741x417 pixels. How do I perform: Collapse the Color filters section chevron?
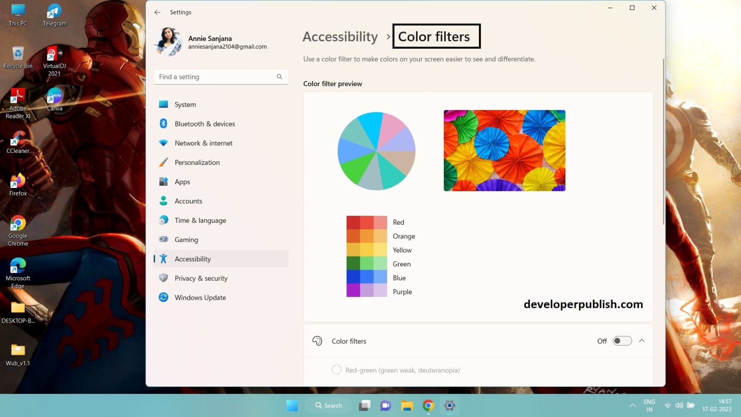(x=642, y=341)
